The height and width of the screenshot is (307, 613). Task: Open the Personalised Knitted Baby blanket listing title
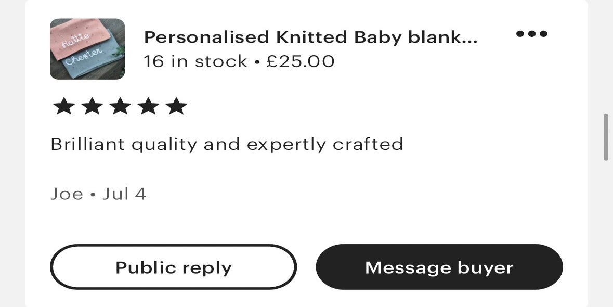pyautogui.click(x=310, y=37)
